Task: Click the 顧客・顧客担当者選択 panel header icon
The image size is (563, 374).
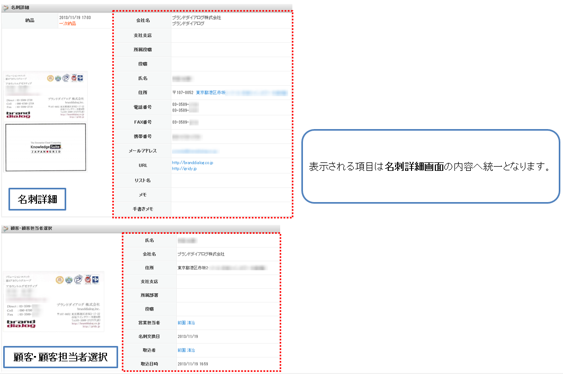Action: click(6, 229)
